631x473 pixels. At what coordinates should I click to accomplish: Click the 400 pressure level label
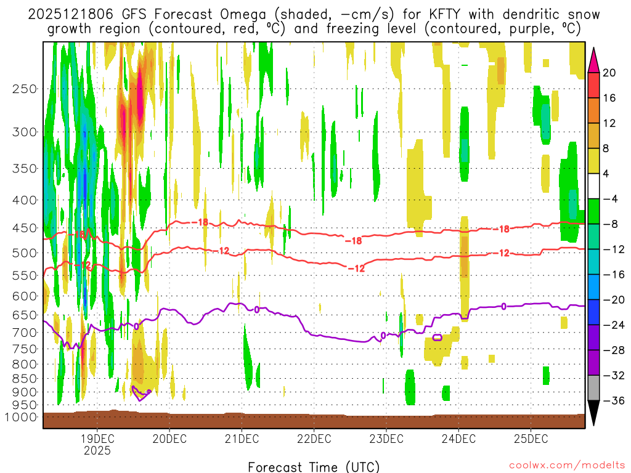[x=25, y=200]
